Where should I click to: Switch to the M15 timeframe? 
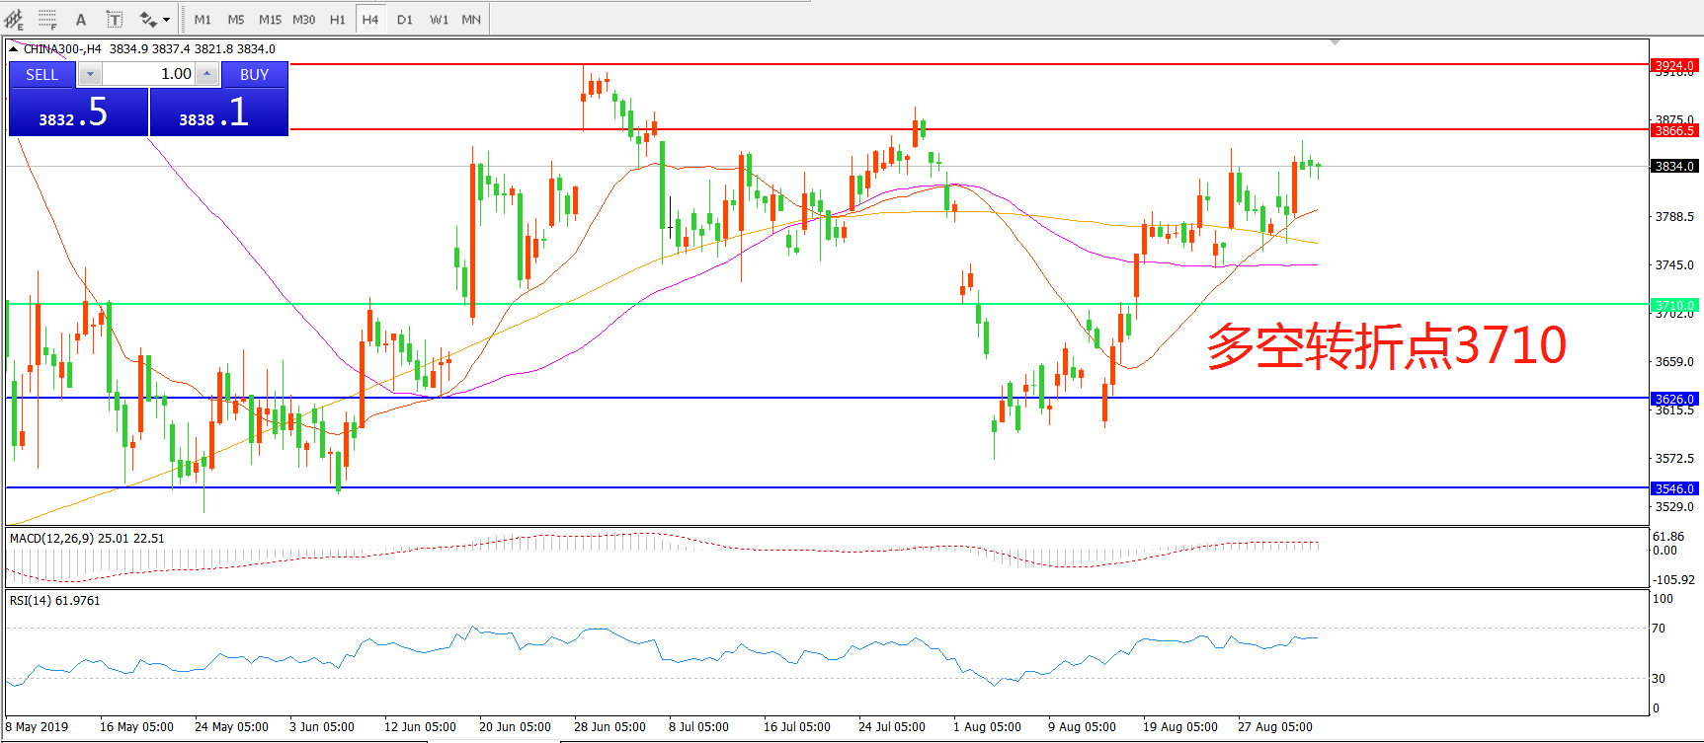pos(270,19)
